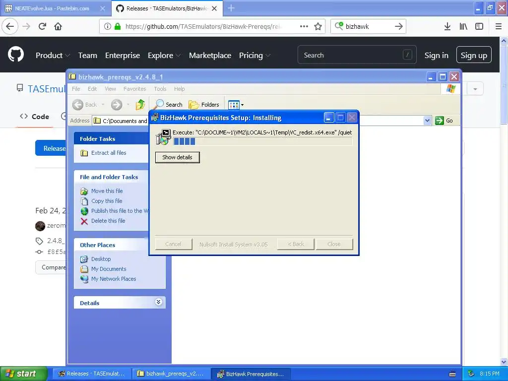508x381 pixels.
Task: Open Firefox downloads arrow icon
Action: pyautogui.click(x=447, y=26)
